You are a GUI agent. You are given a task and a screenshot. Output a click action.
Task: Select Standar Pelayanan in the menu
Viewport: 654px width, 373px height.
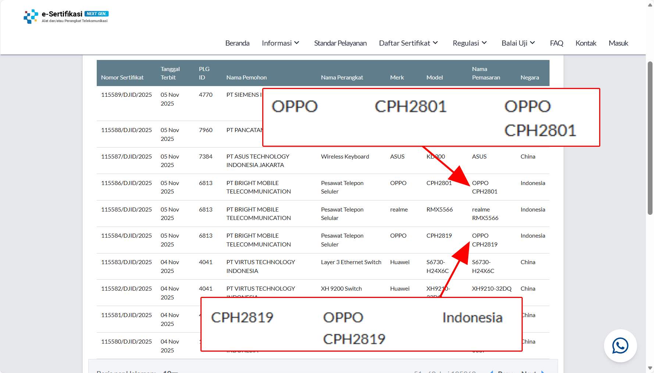point(340,43)
